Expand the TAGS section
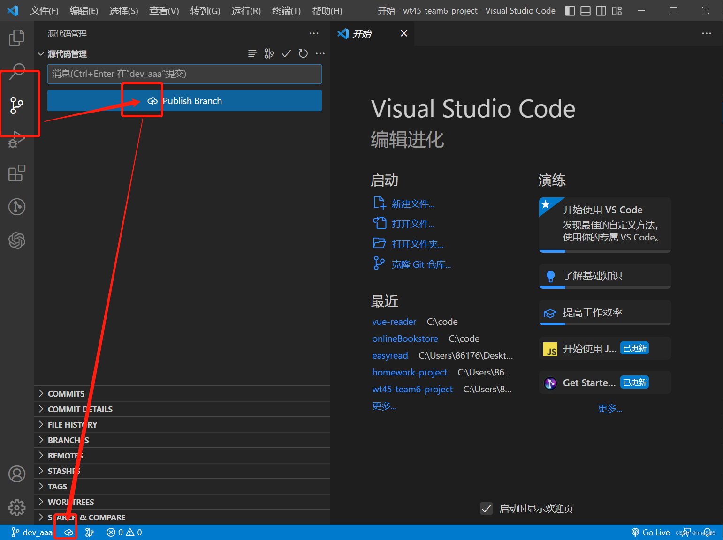Viewport: 723px width, 540px height. (182, 487)
